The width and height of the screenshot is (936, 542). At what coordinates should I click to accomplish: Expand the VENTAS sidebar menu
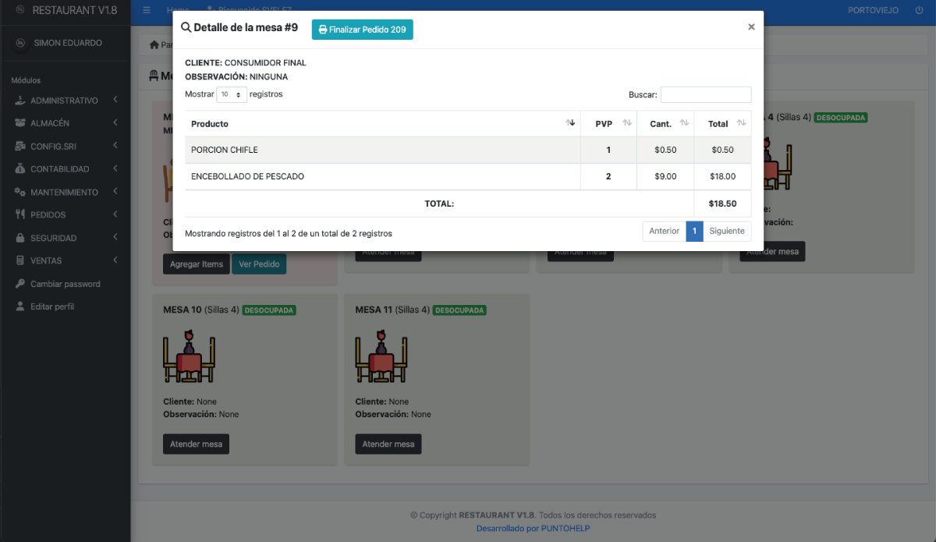[65, 260]
